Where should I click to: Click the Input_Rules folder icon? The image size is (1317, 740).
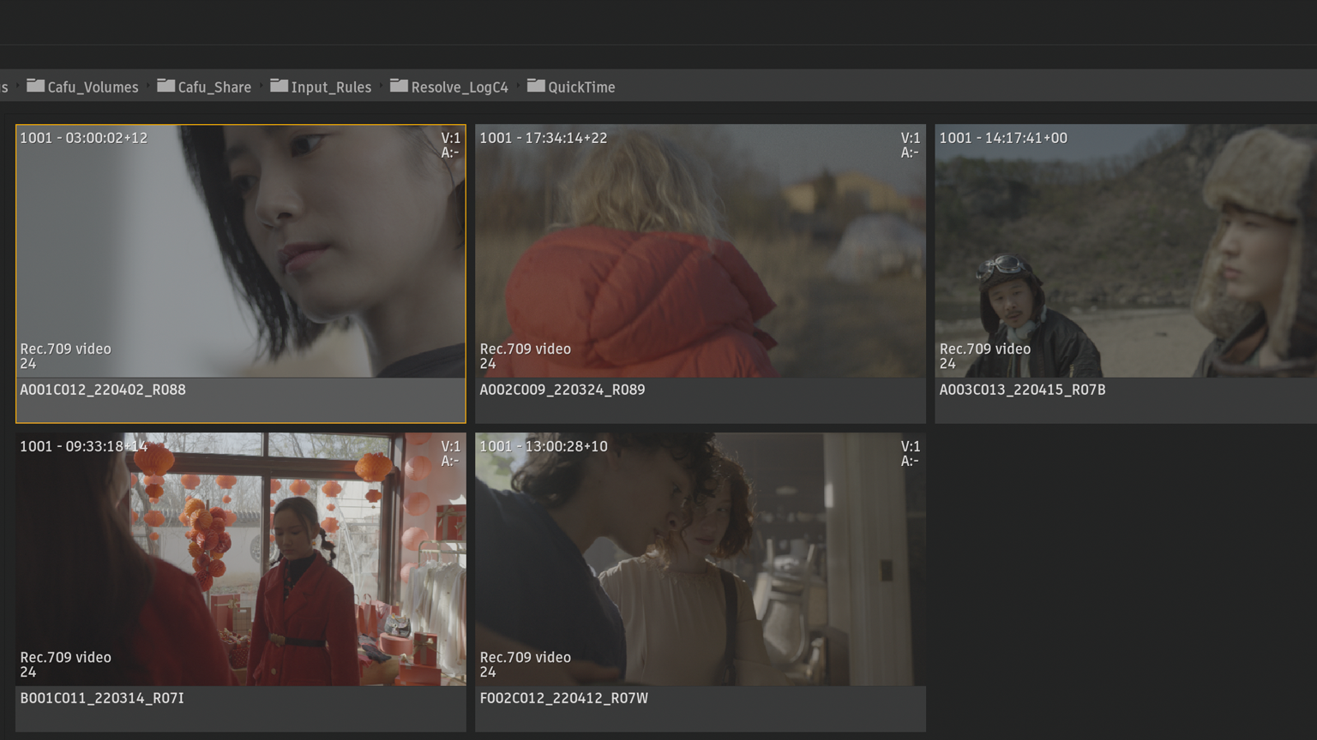pos(279,86)
